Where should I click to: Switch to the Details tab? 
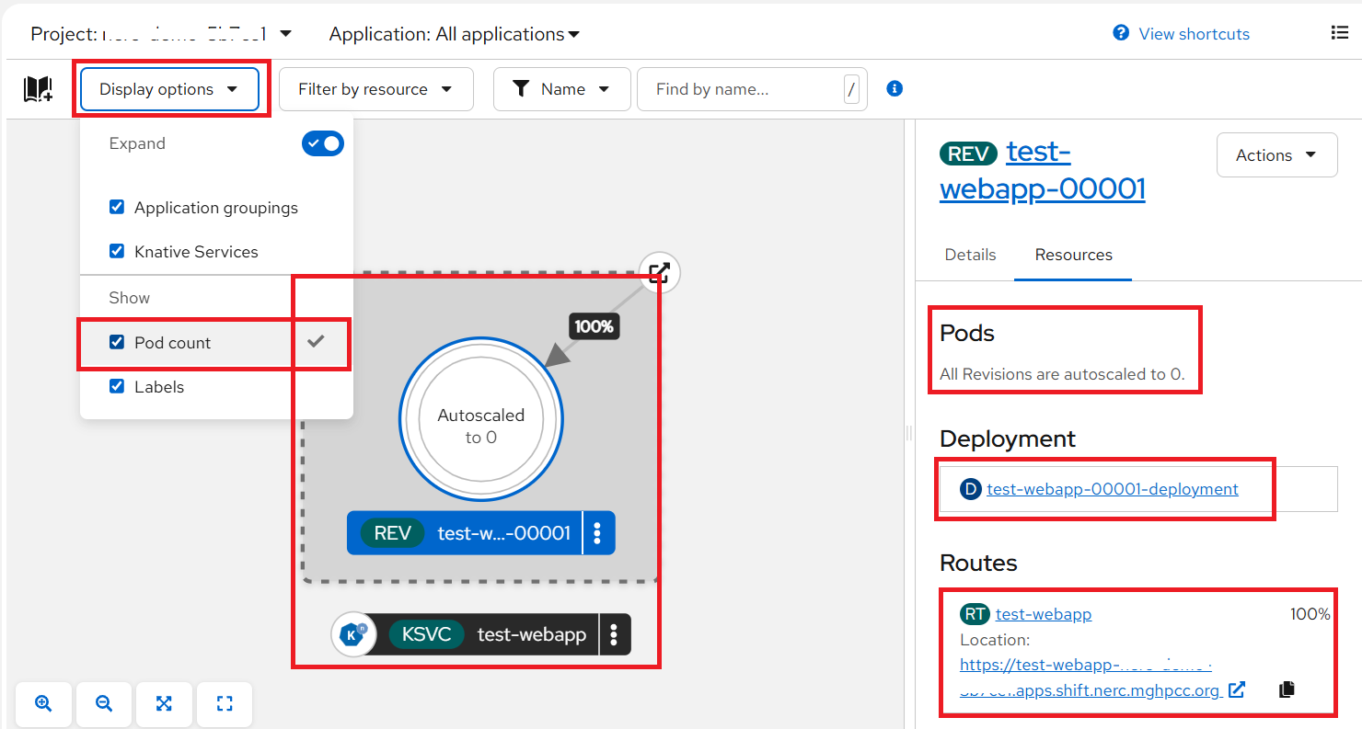[970, 255]
